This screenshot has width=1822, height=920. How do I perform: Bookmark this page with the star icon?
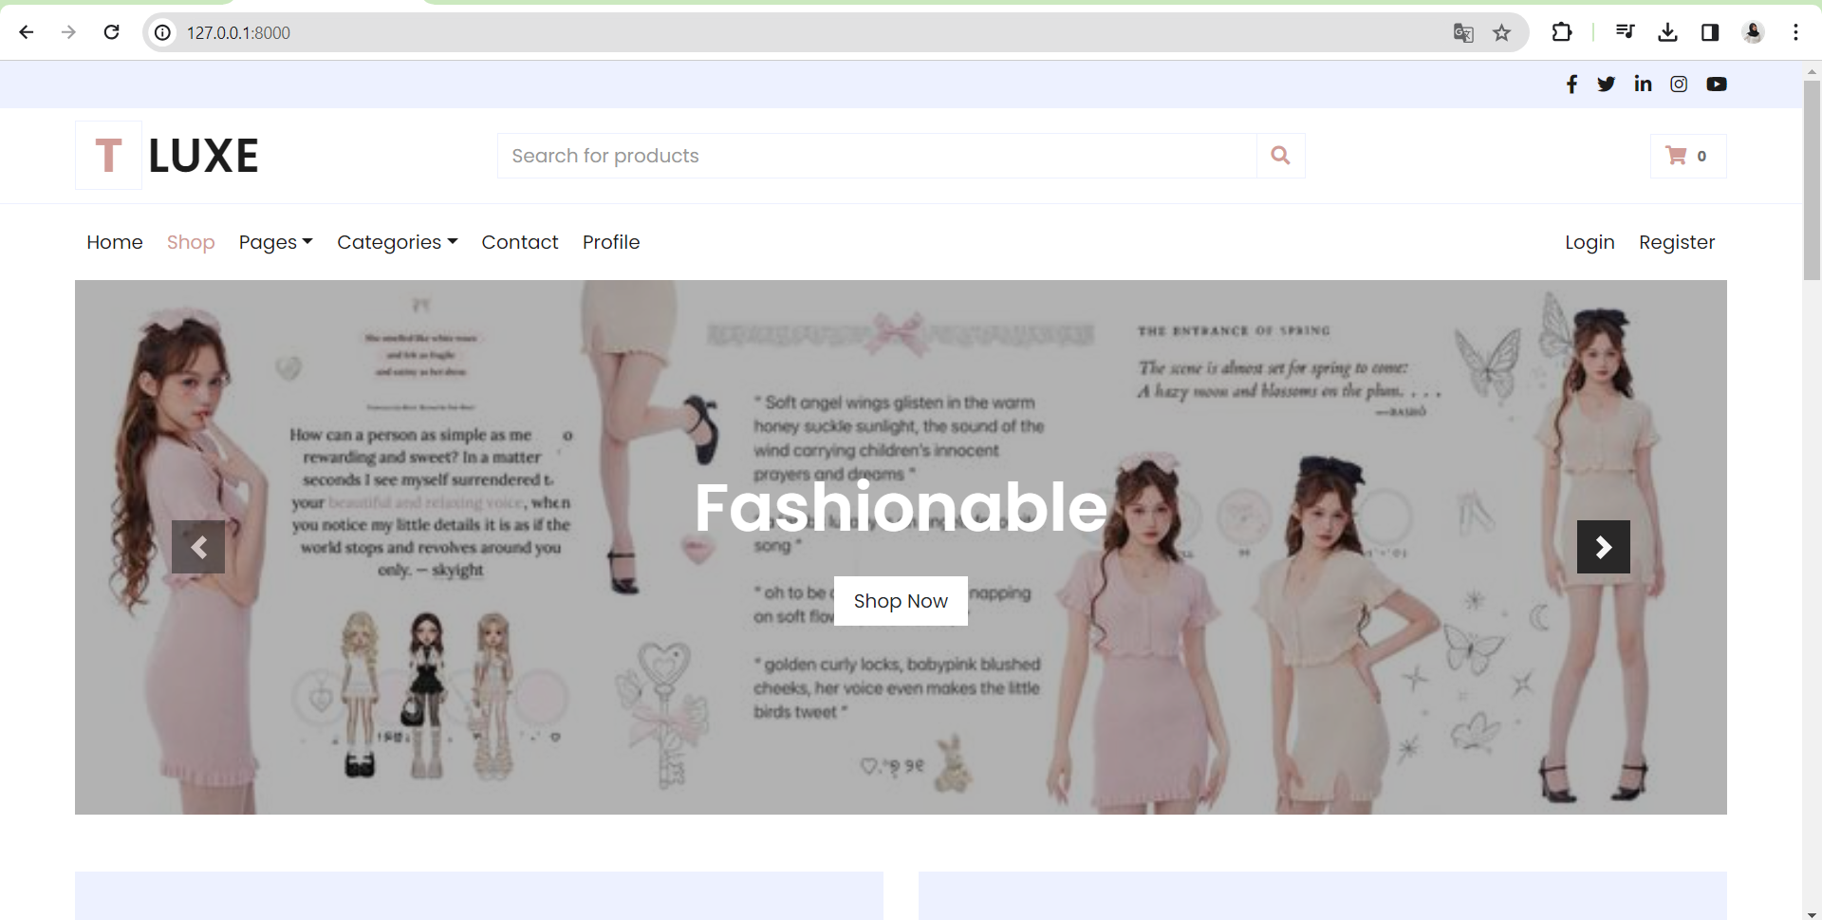click(1501, 33)
